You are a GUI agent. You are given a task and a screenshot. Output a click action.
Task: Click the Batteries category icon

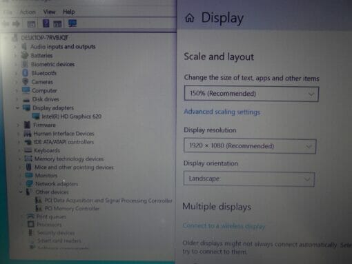pos(24,55)
